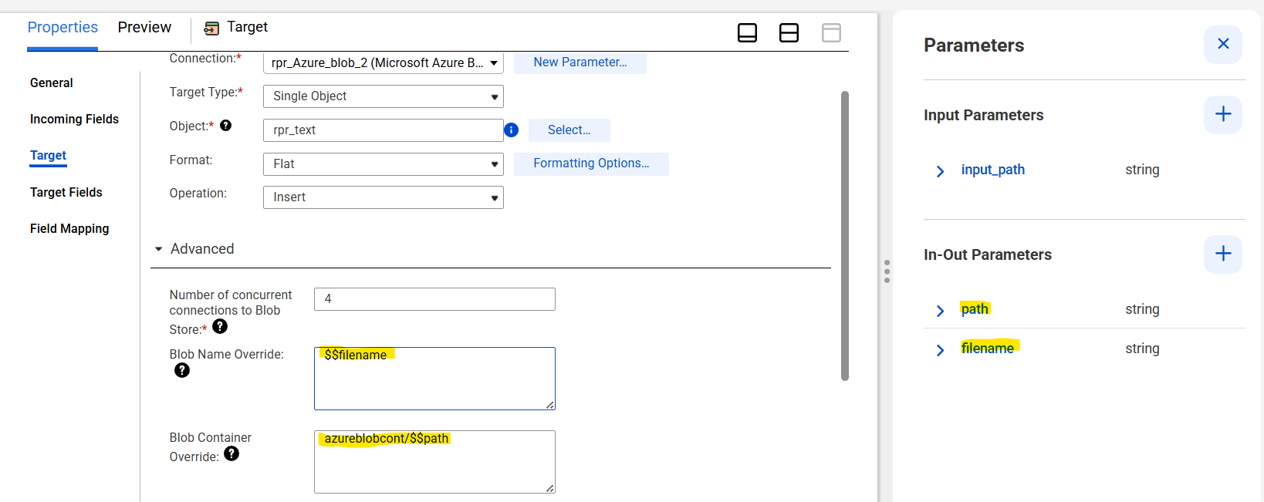Click the Blob Container Override text area
Screen dimensions: 1264x502
(434, 462)
